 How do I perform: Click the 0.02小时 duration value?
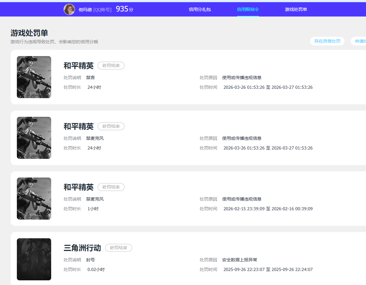[96, 269]
